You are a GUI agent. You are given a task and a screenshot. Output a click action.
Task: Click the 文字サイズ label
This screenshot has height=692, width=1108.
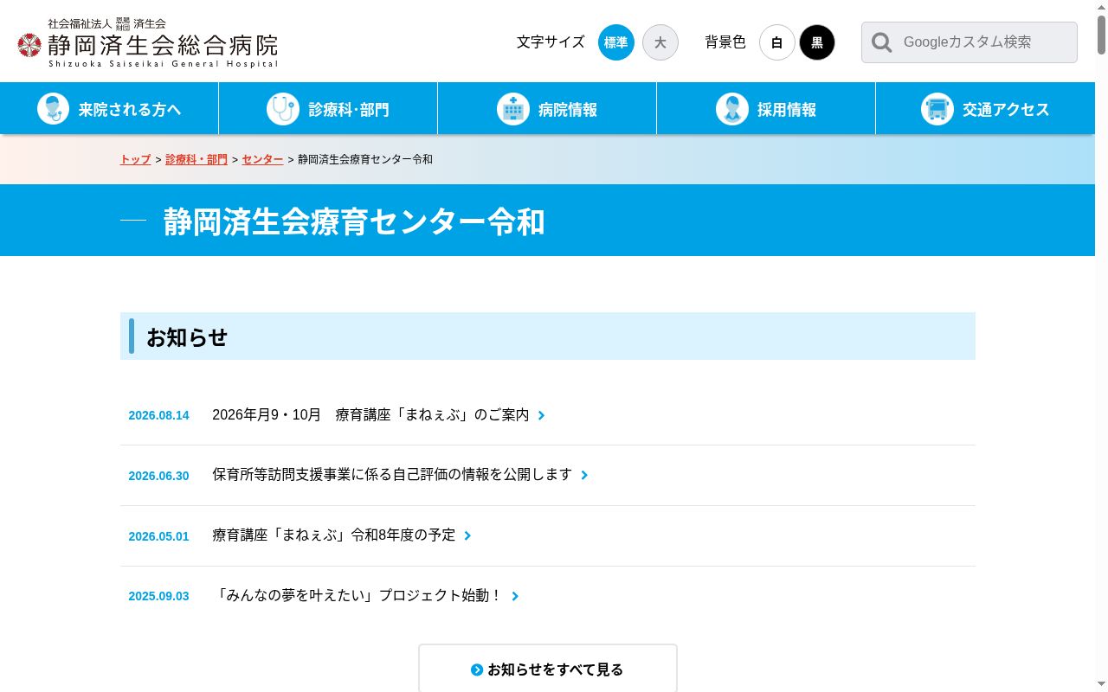coord(551,42)
